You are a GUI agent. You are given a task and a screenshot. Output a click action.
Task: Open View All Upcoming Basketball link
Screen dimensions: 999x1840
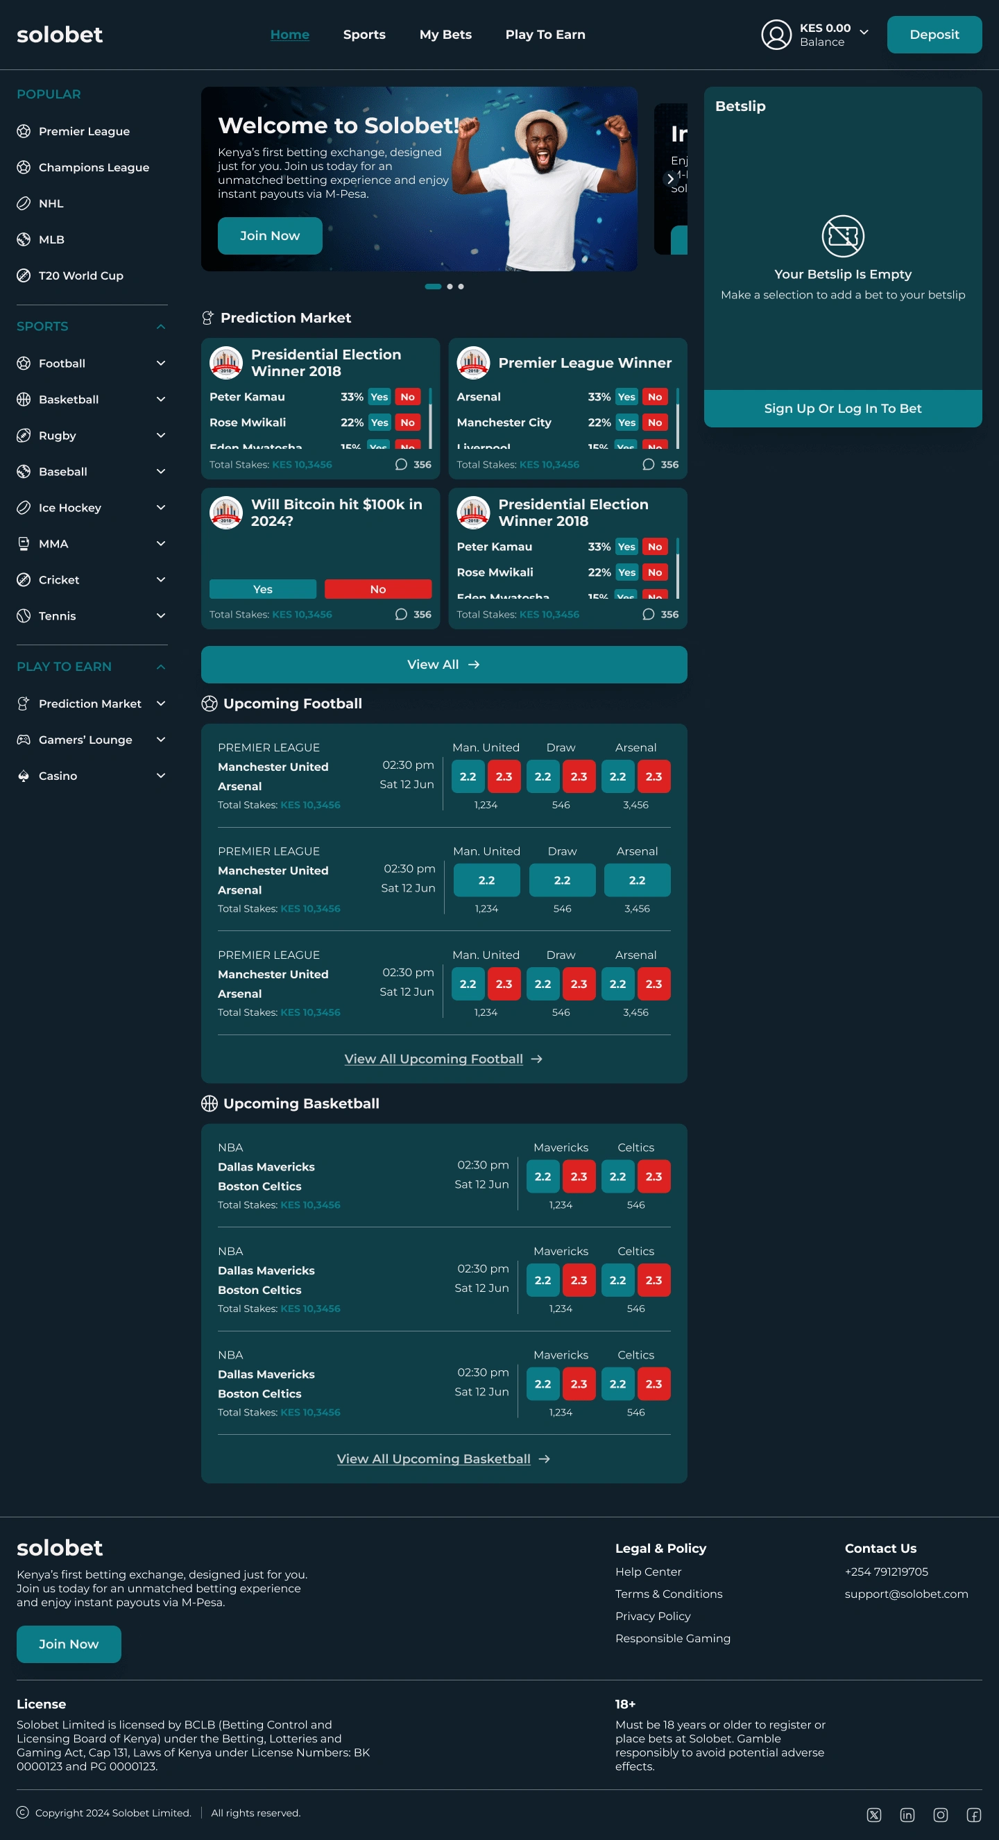pos(443,1458)
